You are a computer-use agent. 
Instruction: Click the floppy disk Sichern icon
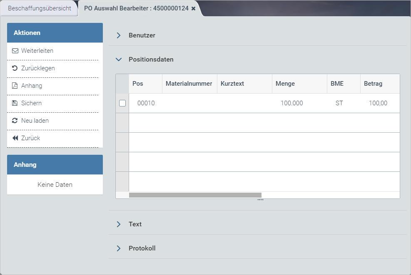pyautogui.click(x=15, y=103)
